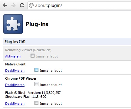Disable Native Client with Deaktivieren link
This screenshot has height=109, width=131.
(x=15, y=71)
